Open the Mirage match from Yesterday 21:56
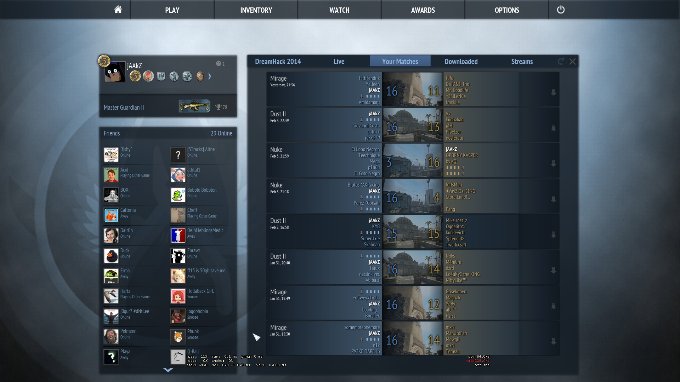Screen dimensions: 680x382 point(413,89)
